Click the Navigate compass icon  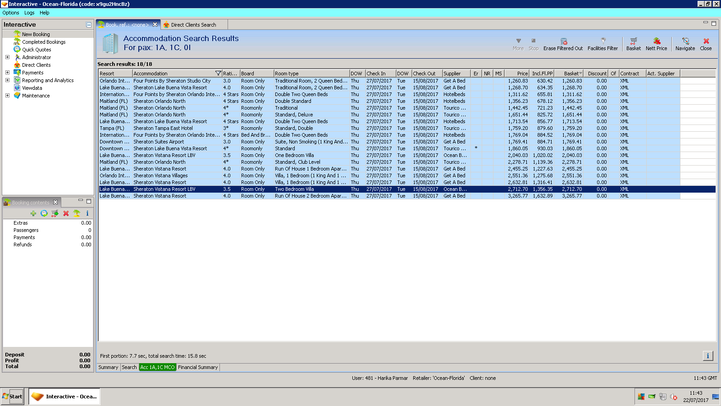point(685,41)
